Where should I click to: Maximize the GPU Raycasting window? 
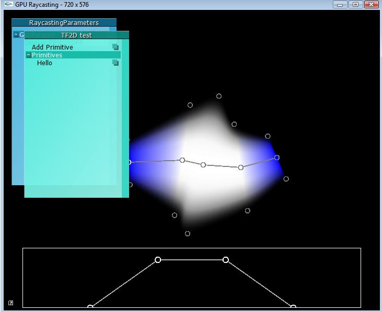click(x=356, y=4)
